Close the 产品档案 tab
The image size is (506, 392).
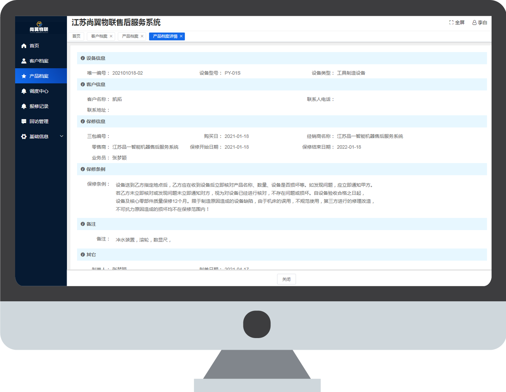[x=142, y=36]
